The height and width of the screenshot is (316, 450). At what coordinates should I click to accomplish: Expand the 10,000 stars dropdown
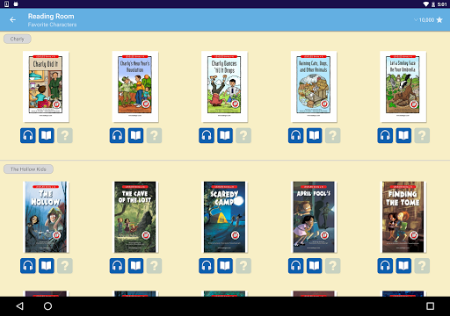pyautogui.click(x=428, y=20)
